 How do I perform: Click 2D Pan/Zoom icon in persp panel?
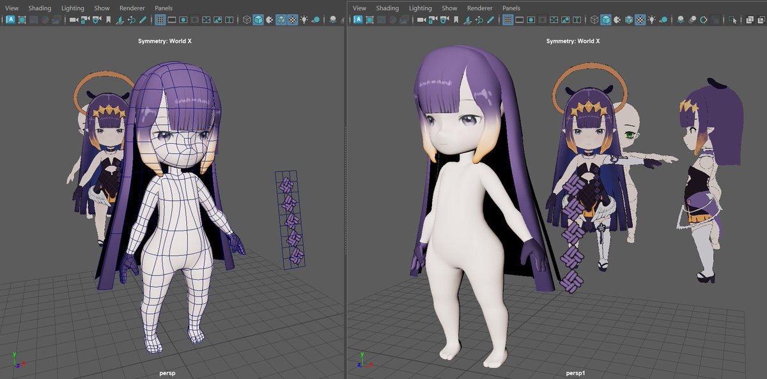[132, 20]
